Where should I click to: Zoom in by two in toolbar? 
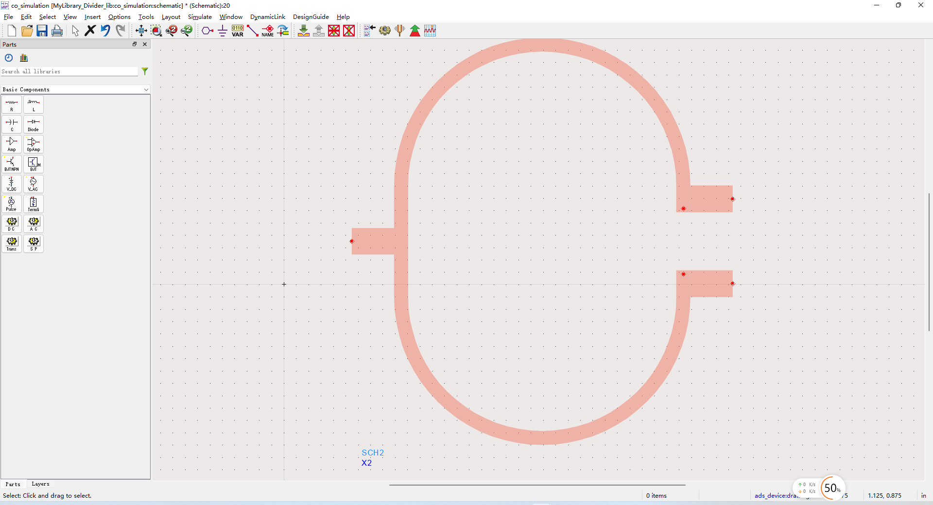(171, 31)
